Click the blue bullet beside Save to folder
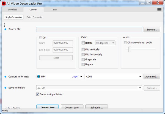The height and width of the screenshot is (114, 165). 5,88
